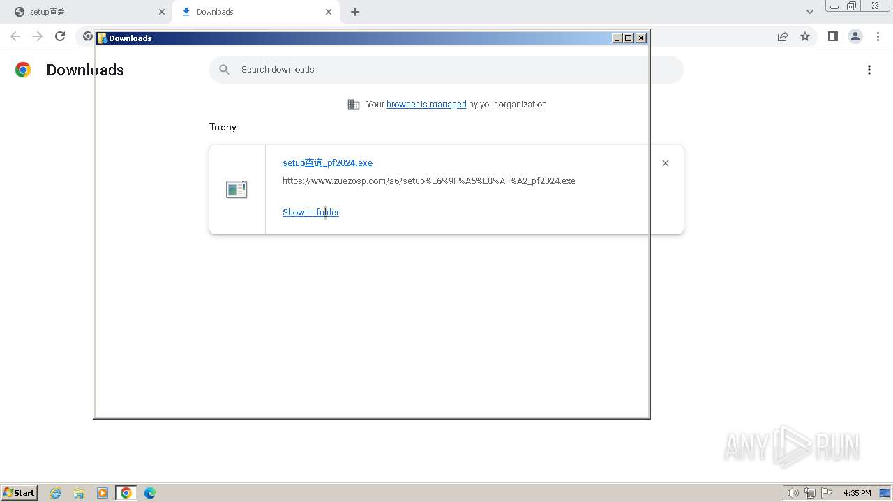This screenshot has width=893, height=502.
Task: Click the Chrome logo beside Downloads heading
Action: [x=23, y=70]
